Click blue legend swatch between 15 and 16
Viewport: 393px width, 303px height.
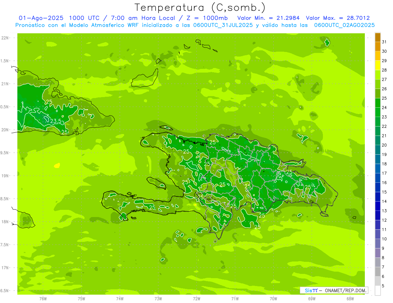[378, 187]
